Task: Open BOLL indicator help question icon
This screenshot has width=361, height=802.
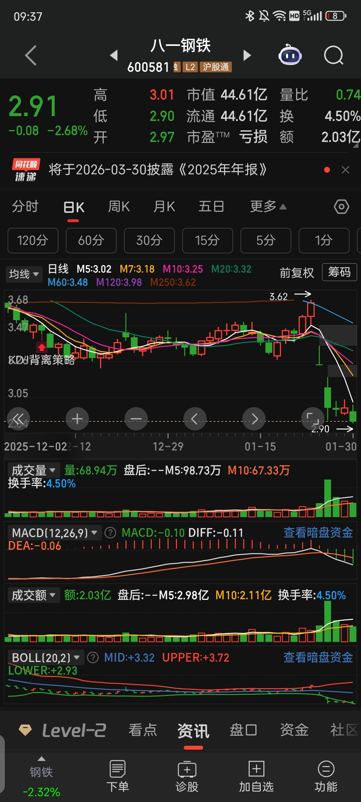Action: [x=93, y=657]
